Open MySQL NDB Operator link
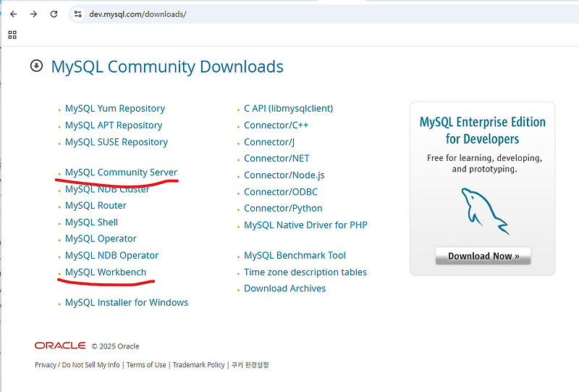The width and height of the screenshot is (579, 392). (112, 255)
